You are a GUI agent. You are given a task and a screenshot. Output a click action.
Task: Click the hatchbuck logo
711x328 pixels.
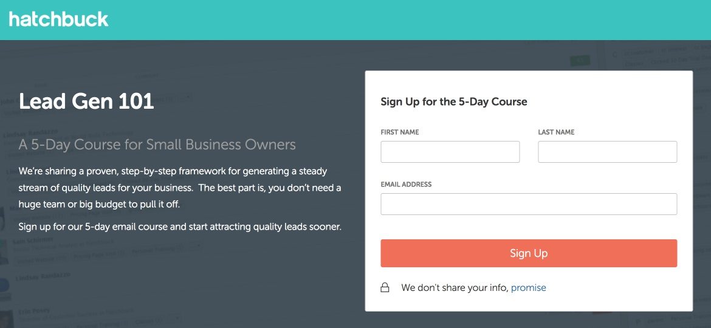point(58,19)
